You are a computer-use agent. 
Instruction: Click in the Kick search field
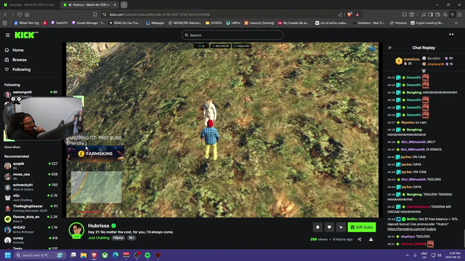(x=232, y=35)
